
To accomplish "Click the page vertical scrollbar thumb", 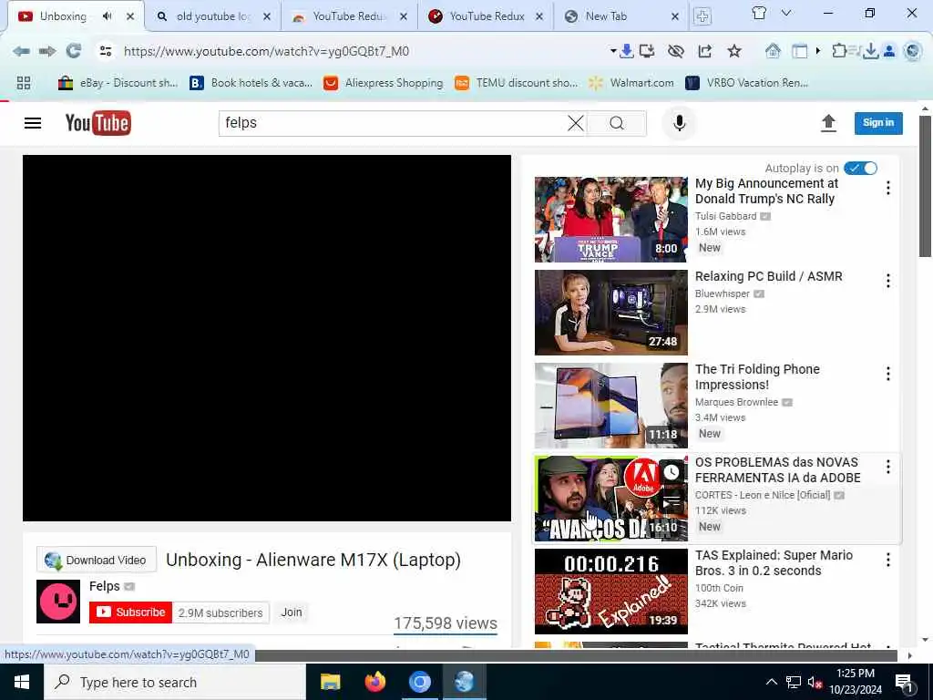I will (x=925, y=186).
